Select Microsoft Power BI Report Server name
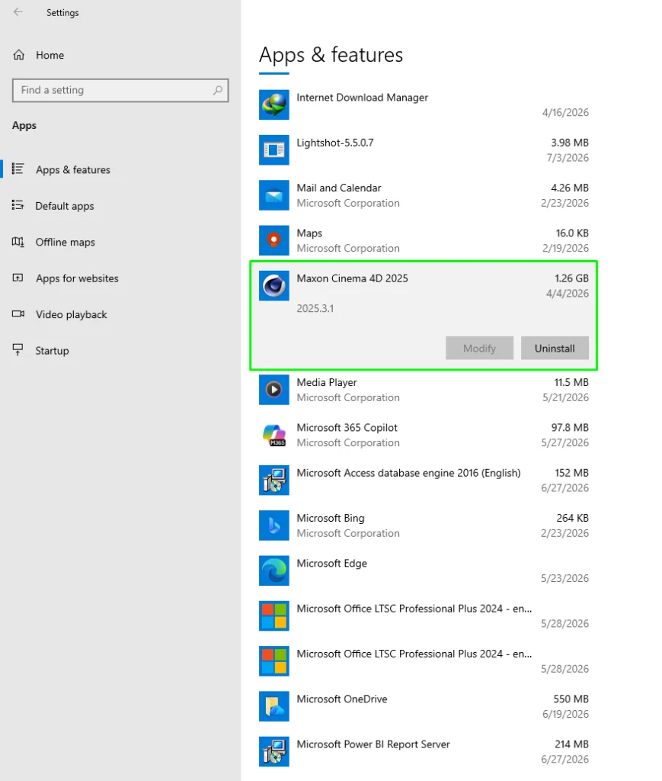Image resolution: width=662 pixels, height=781 pixels. tap(373, 744)
